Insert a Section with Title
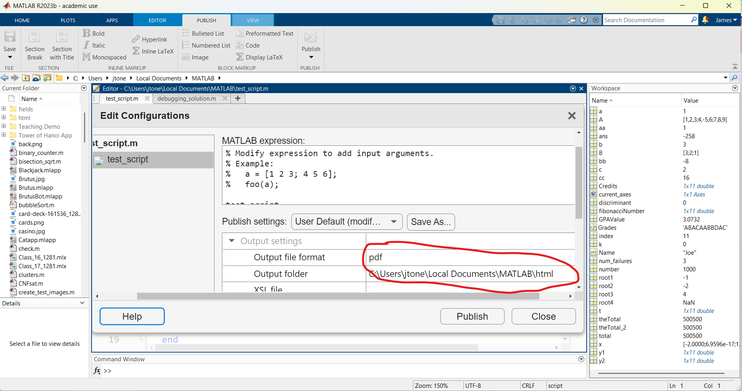742x391 pixels. pyautogui.click(x=62, y=45)
